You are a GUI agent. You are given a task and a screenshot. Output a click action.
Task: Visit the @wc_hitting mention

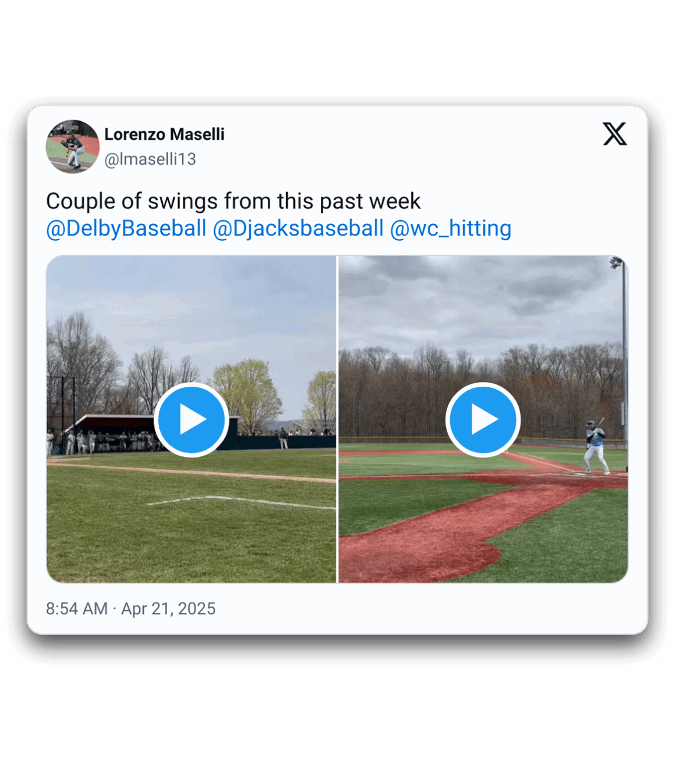451,228
